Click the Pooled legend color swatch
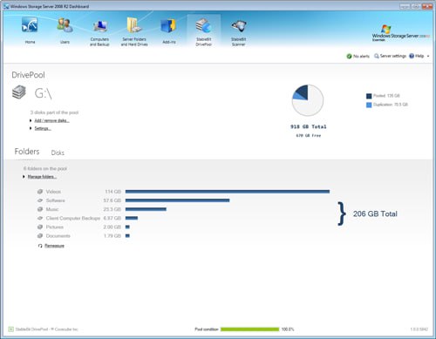 (369, 96)
